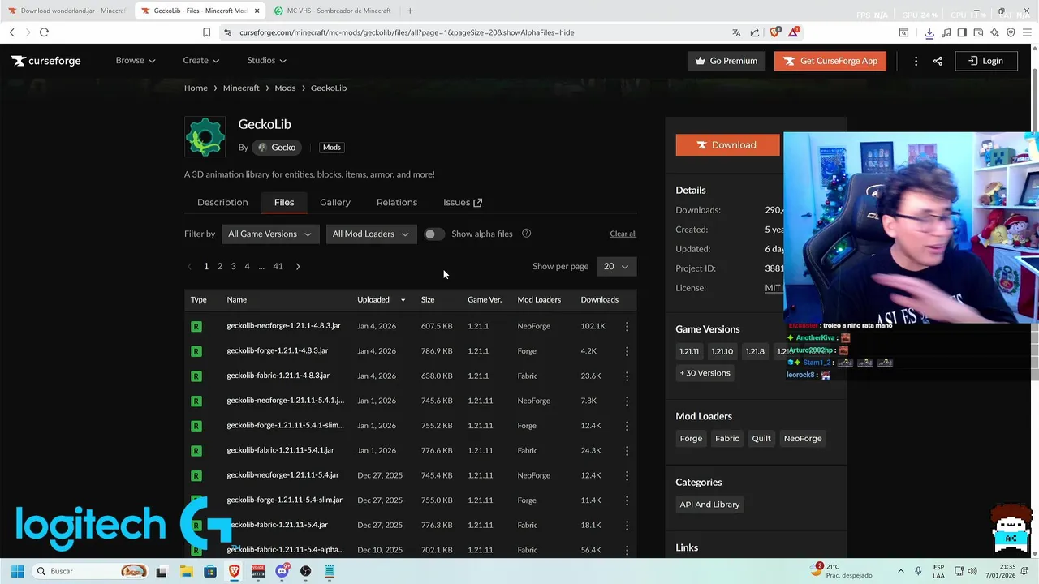The width and height of the screenshot is (1039, 584).
Task: Expand the Create menu in header
Action: coord(201,61)
